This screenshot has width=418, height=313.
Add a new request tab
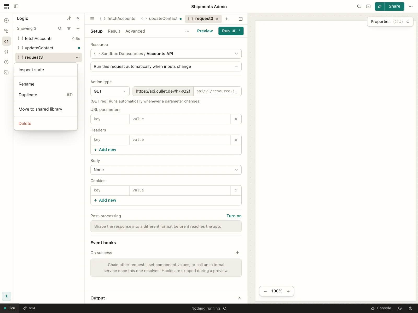click(227, 19)
